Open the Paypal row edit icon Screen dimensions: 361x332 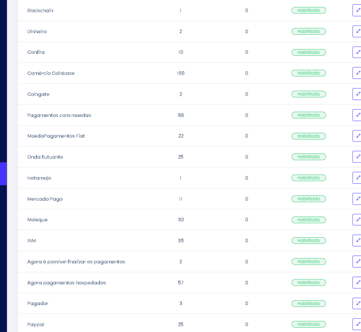tap(357, 324)
